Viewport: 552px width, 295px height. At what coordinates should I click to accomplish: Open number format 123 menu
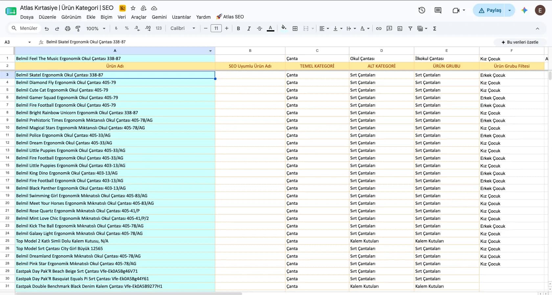(159, 29)
